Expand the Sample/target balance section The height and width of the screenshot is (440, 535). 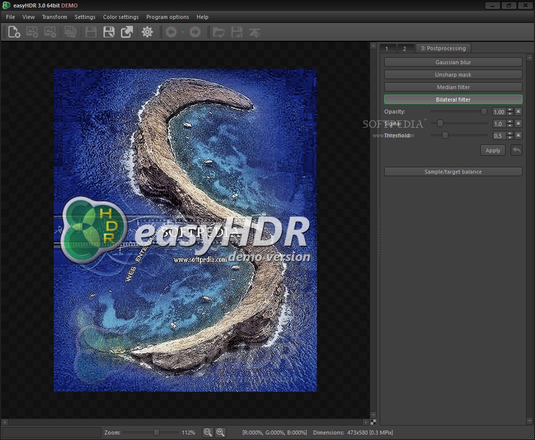(453, 172)
